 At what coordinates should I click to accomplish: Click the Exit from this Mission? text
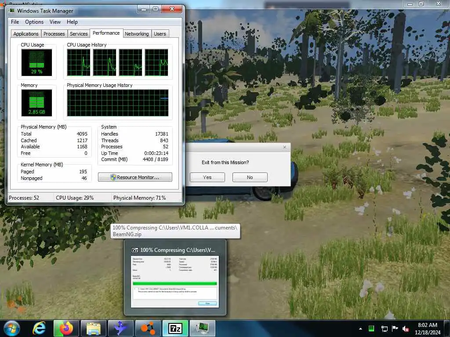[x=225, y=162]
